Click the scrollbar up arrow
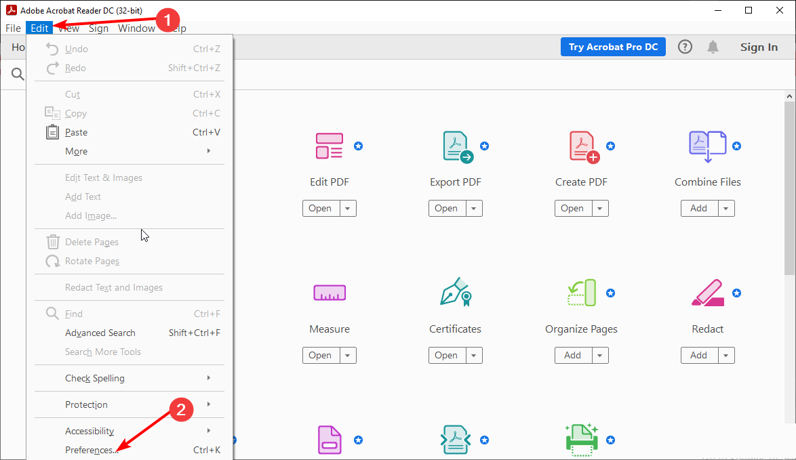796x460 pixels. (789, 96)
